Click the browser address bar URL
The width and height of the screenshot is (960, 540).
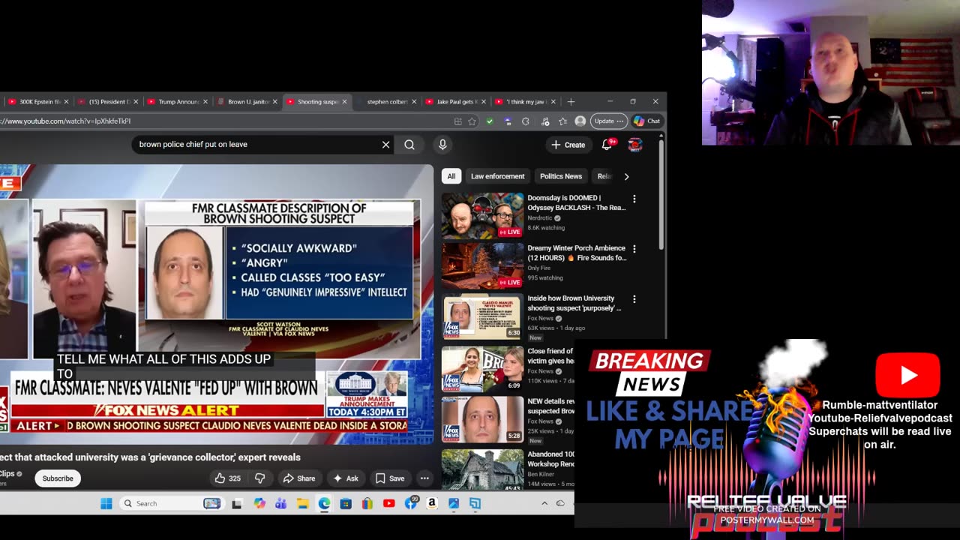pyautogui.click(x=66, y=121)
